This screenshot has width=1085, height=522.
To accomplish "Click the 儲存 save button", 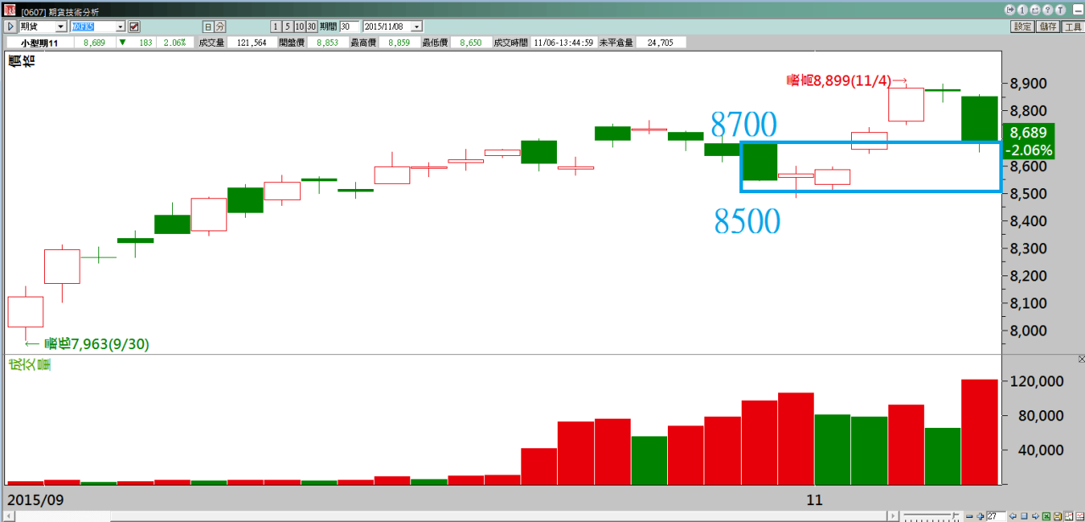I will pos(1048,27).
